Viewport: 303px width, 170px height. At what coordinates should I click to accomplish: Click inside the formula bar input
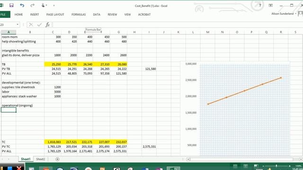178,25
